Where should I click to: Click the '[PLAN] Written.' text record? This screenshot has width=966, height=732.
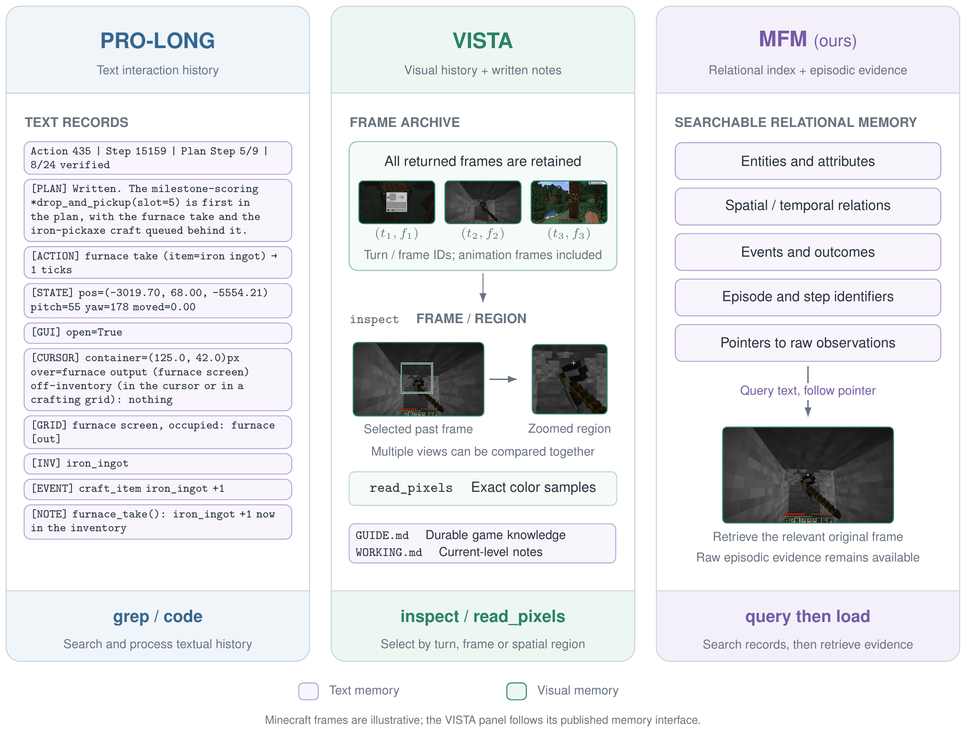tap(158, 210)
